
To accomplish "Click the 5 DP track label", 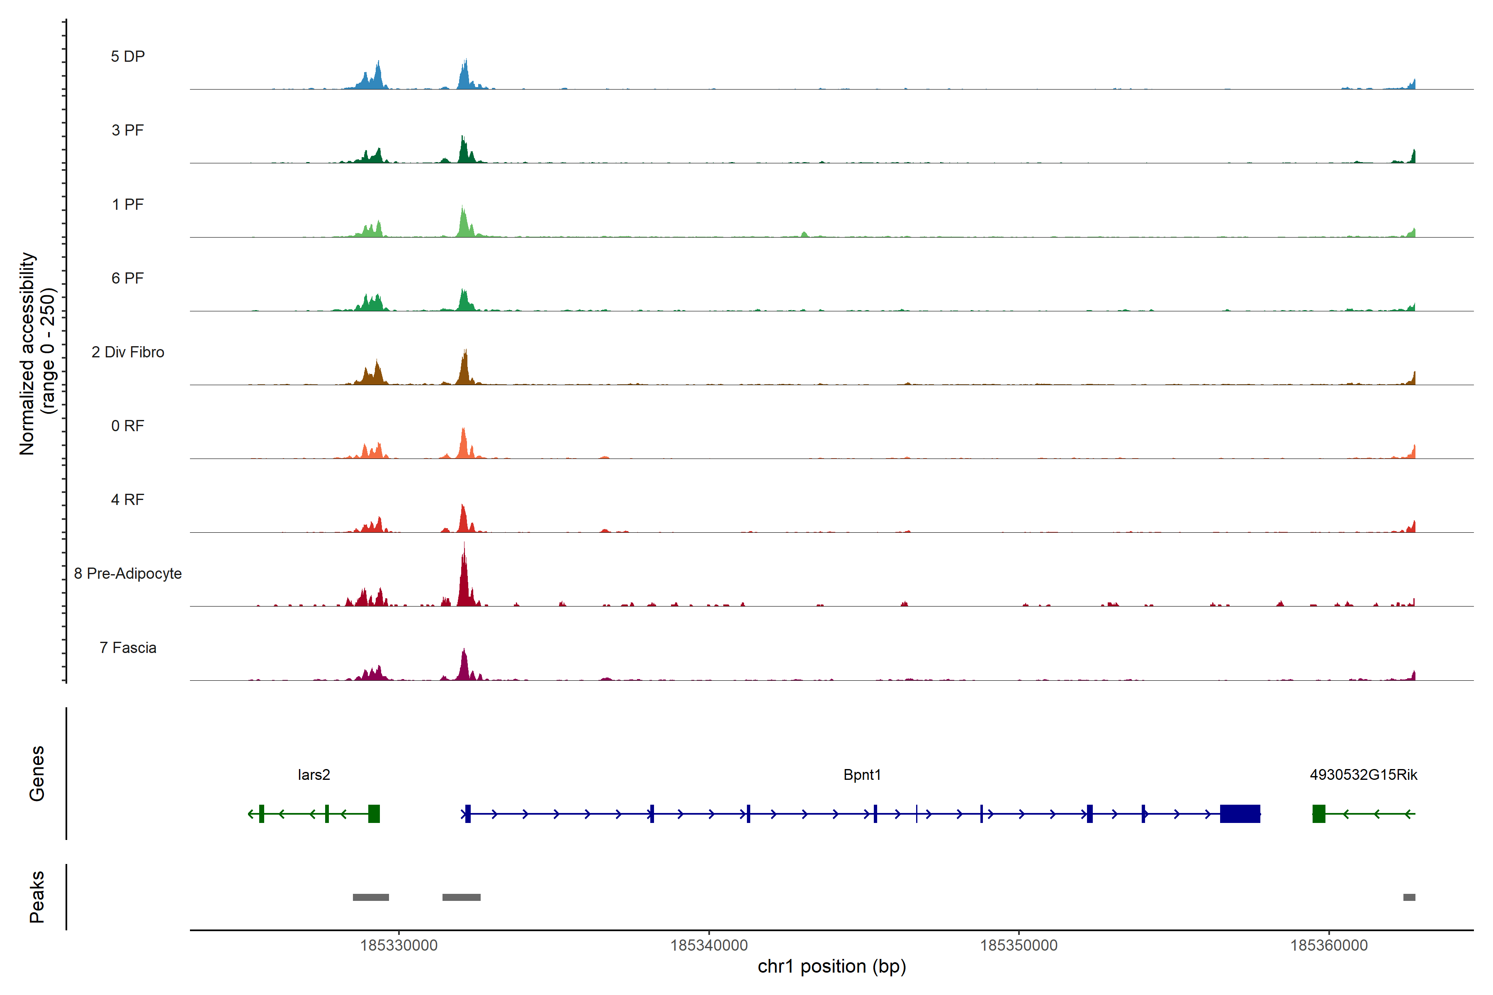I will coord(128,56).
